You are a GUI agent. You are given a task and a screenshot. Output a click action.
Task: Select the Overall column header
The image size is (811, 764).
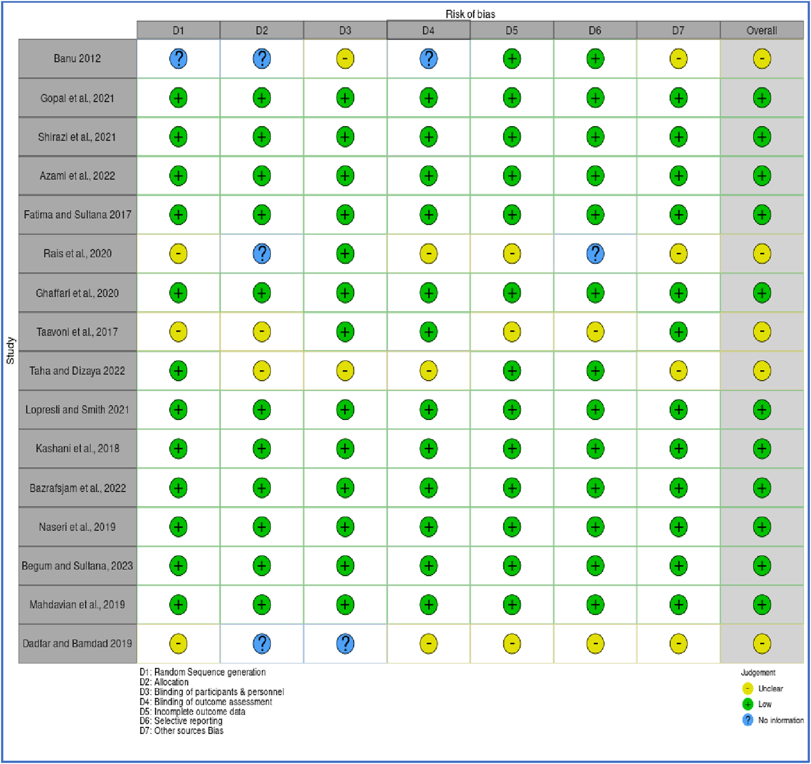pyautogui.click(x=762, y=30)
